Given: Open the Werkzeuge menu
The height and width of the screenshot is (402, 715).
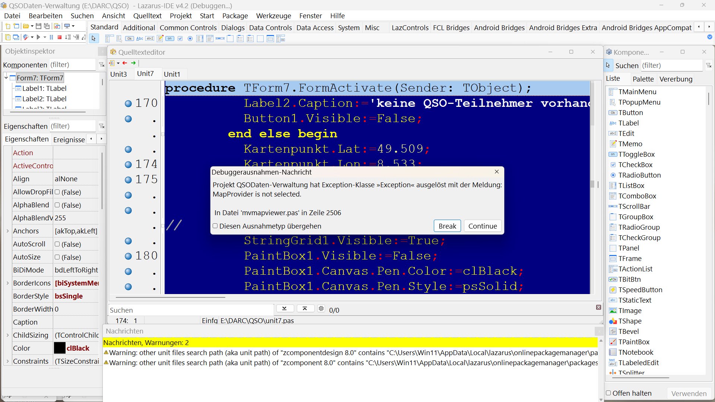Looking at the screenshot, I should tap(273, 16).
